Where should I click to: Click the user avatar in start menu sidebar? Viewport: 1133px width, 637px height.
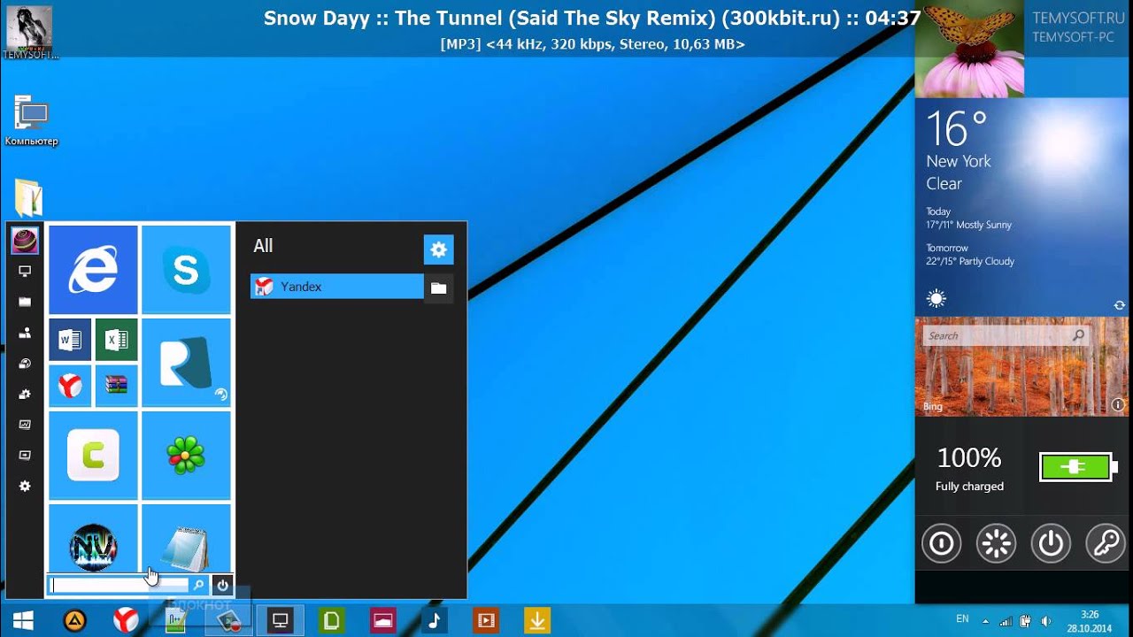pyautogui.click(x=25, y=241)
